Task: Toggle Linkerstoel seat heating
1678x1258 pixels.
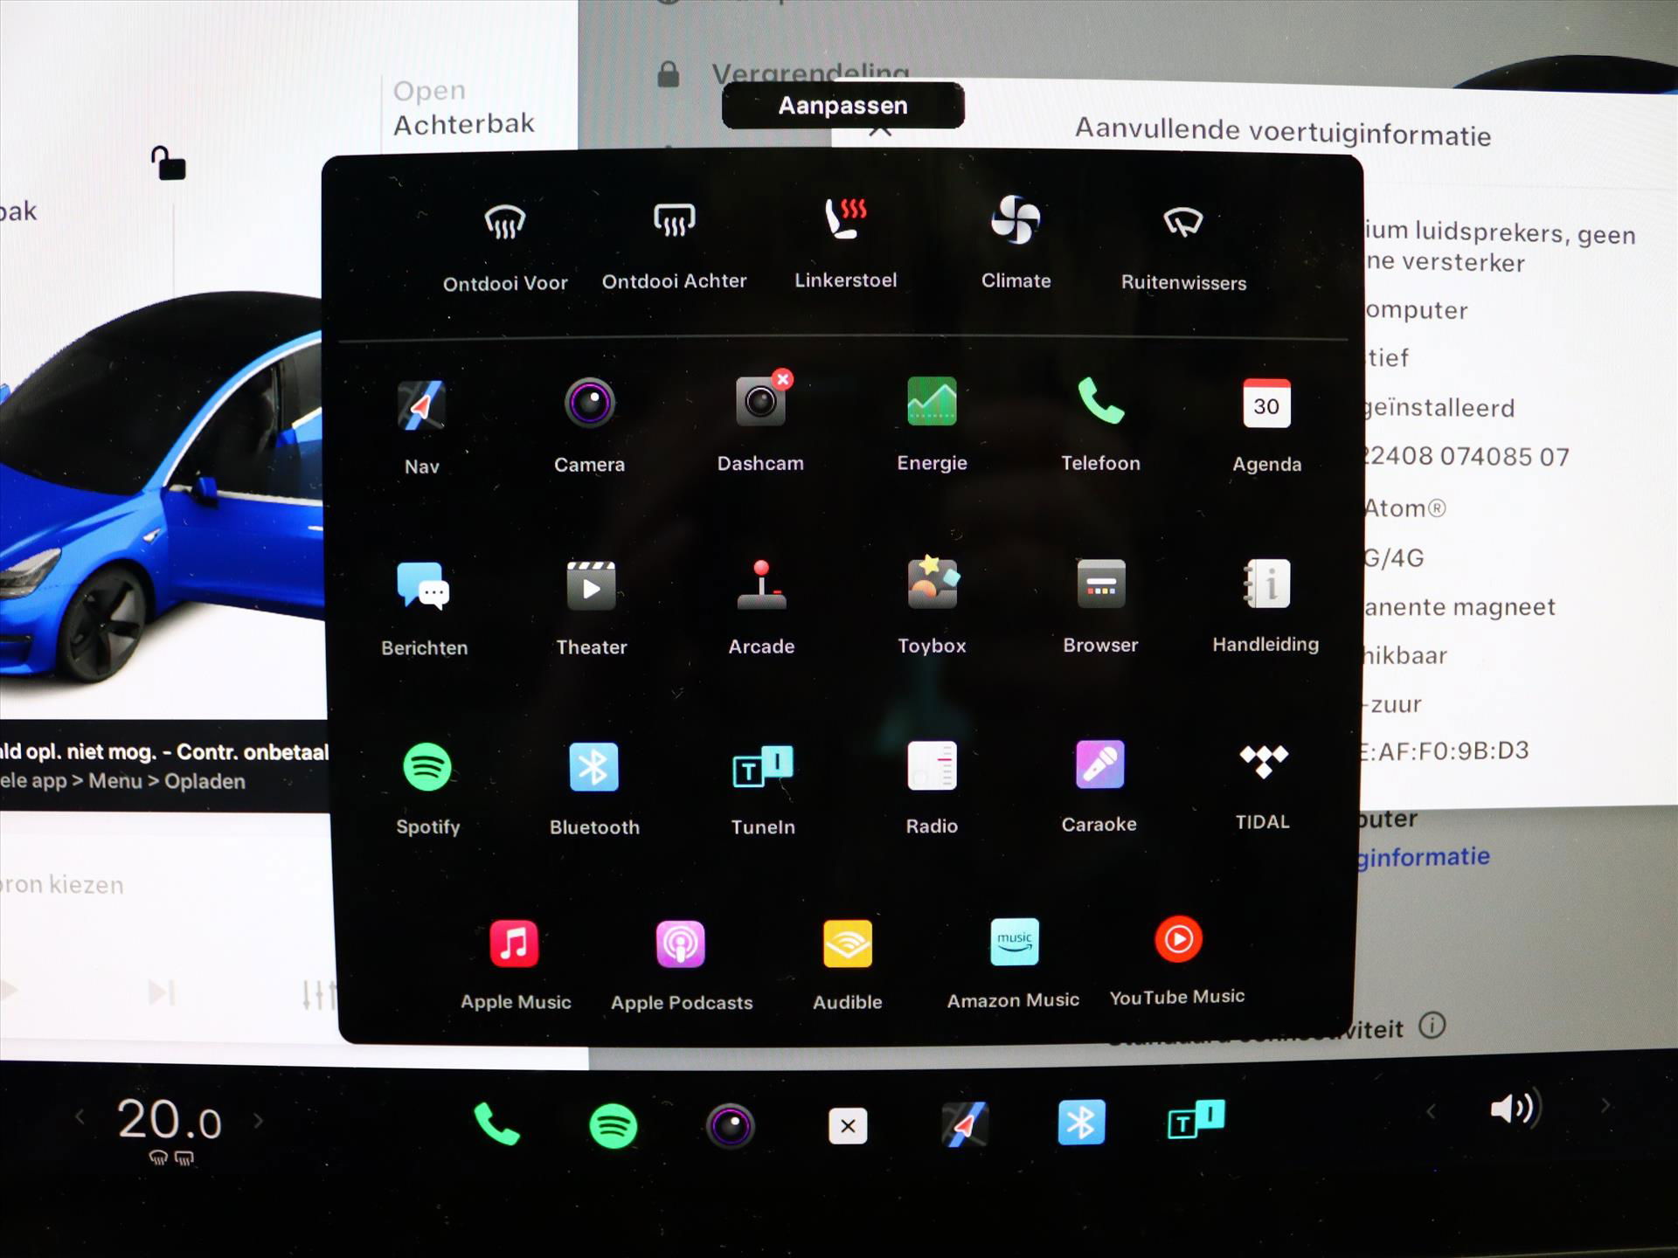Action: [845, 243]
